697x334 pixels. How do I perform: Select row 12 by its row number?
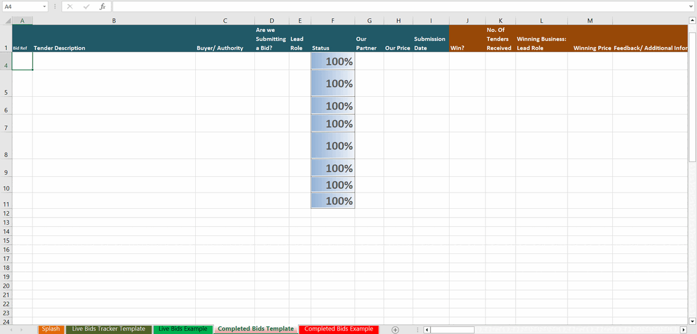coord(6,213)
